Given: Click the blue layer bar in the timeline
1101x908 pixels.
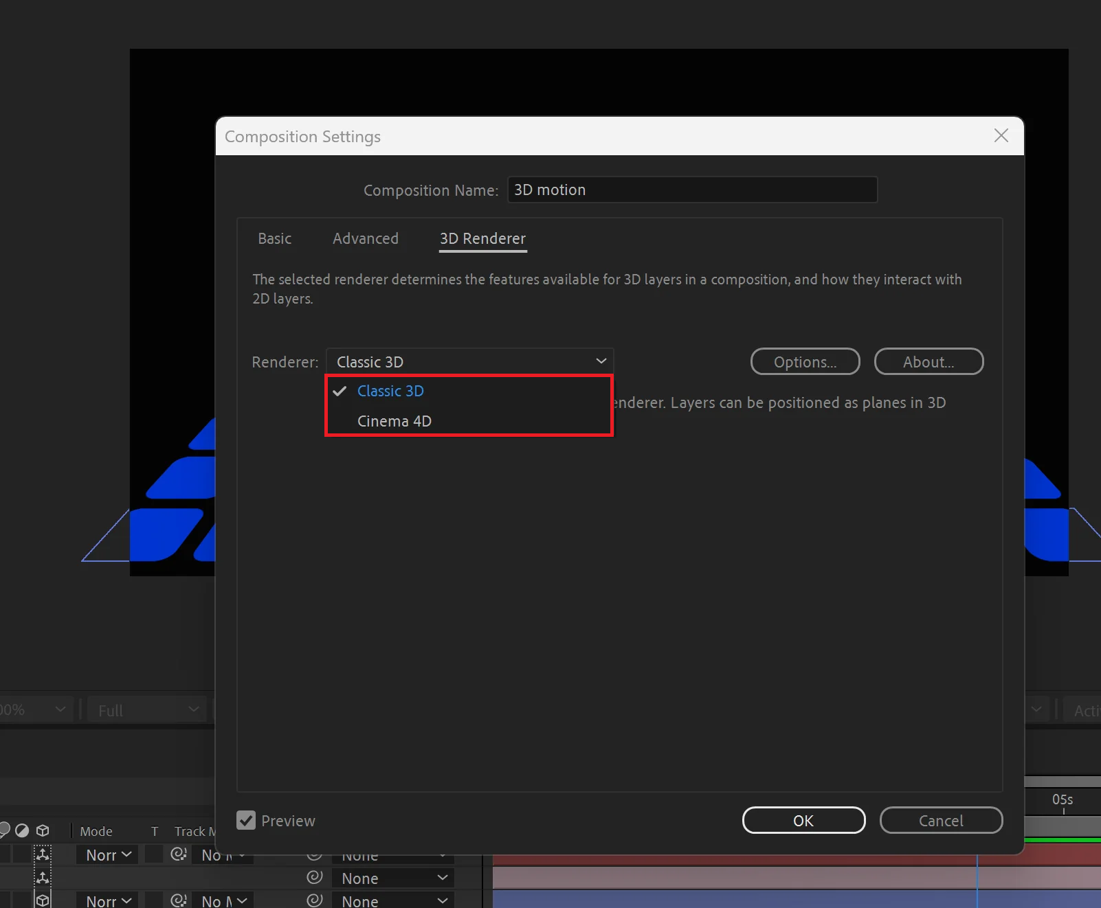Looking at the screenshot, I should point(797,899).
